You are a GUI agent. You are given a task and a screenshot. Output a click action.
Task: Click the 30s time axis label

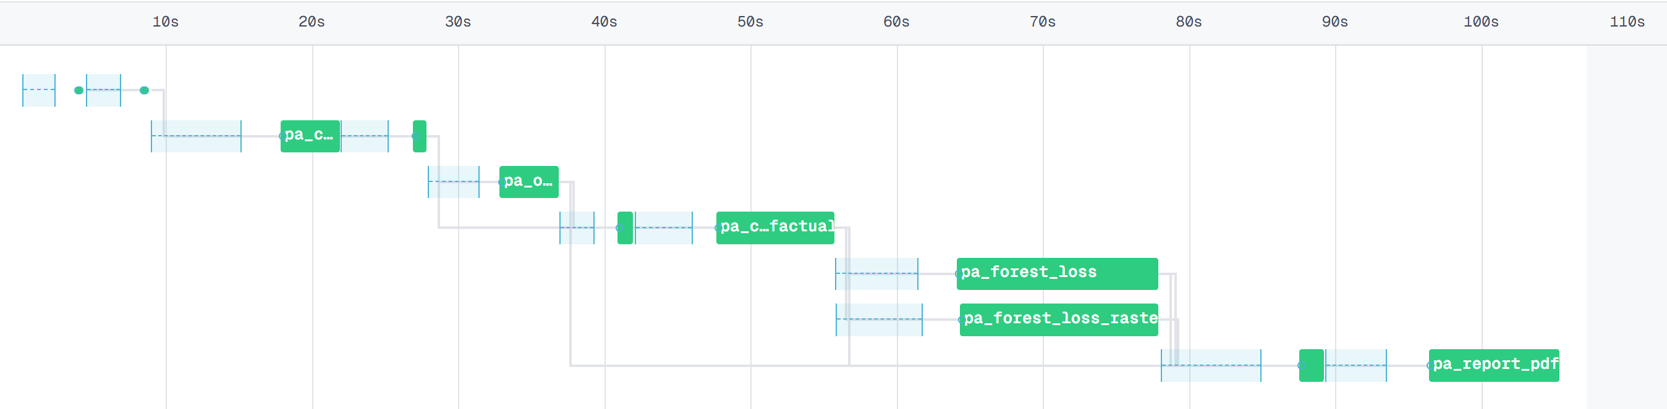click(458, 22)
